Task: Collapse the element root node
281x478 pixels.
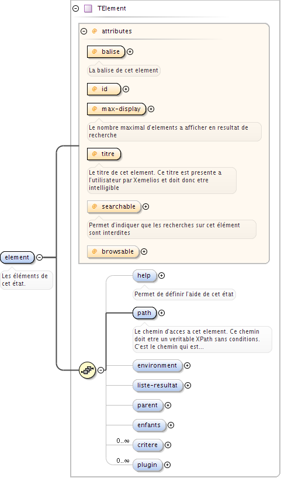Action: 40,257
